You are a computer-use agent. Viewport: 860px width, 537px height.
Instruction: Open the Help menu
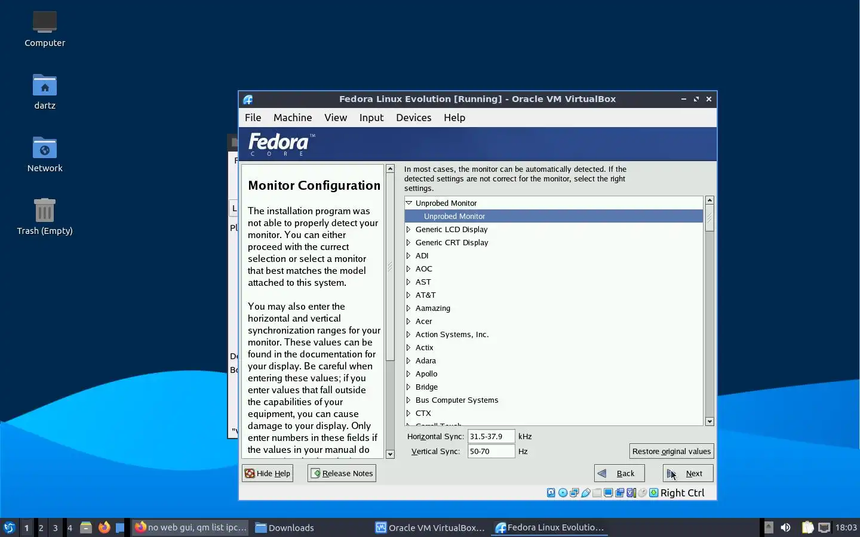click(454, 118)
